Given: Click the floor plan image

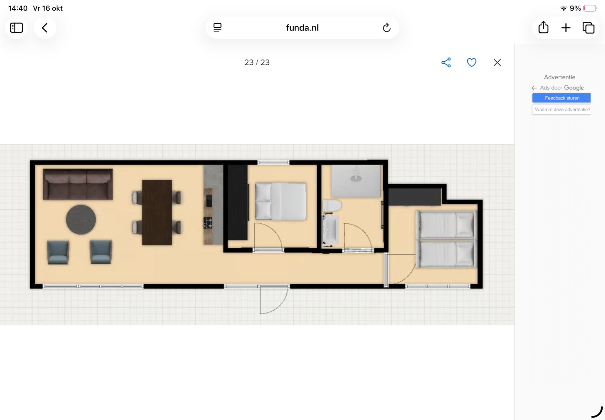Looking at the screenshot, I should click(257, 234).
